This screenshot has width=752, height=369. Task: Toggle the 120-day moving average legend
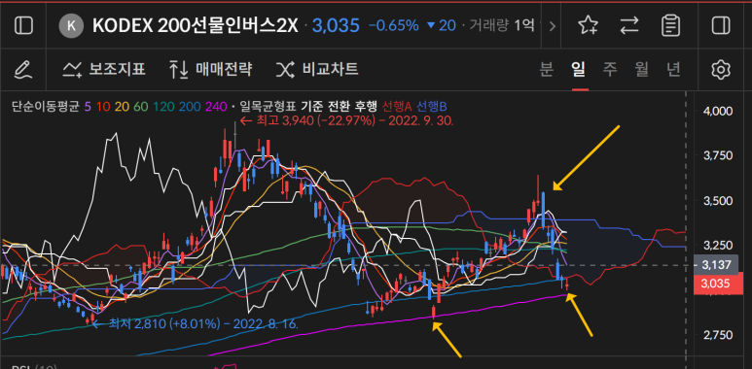(163, 106)
